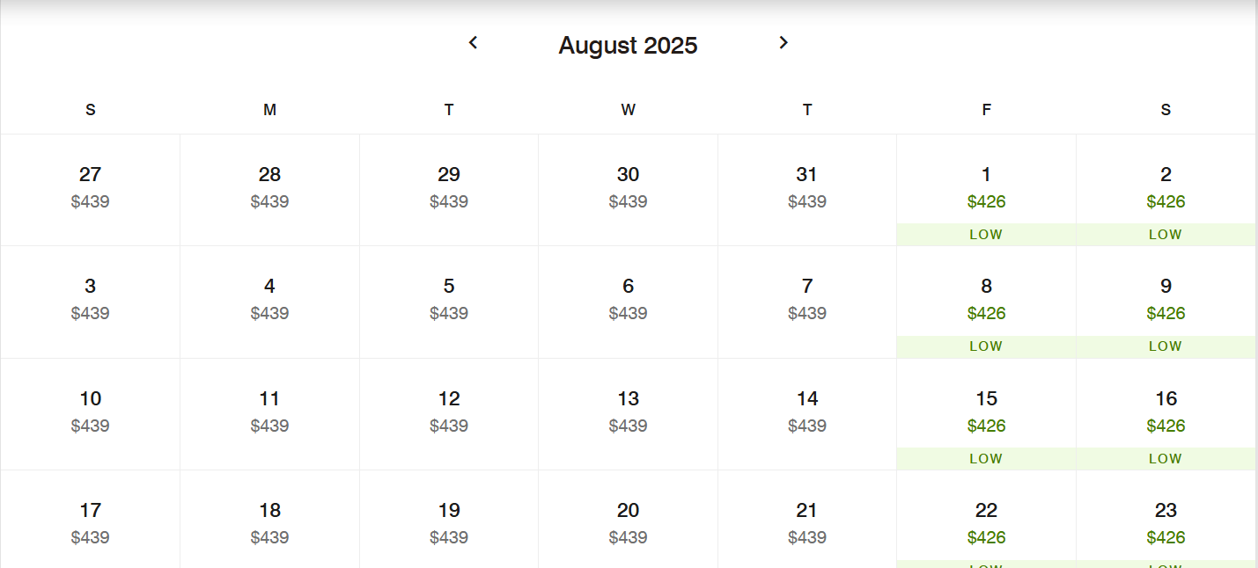Screen dimensions: 1258x568
Task: Click the August 2025 month title
Action: click(628, 45)
